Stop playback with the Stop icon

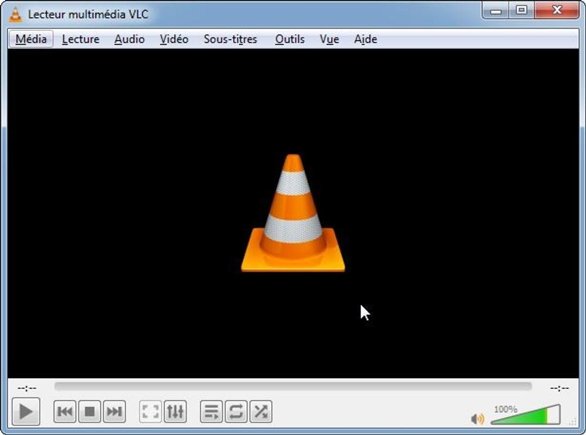pyautogui.click(x=88, y=411)
